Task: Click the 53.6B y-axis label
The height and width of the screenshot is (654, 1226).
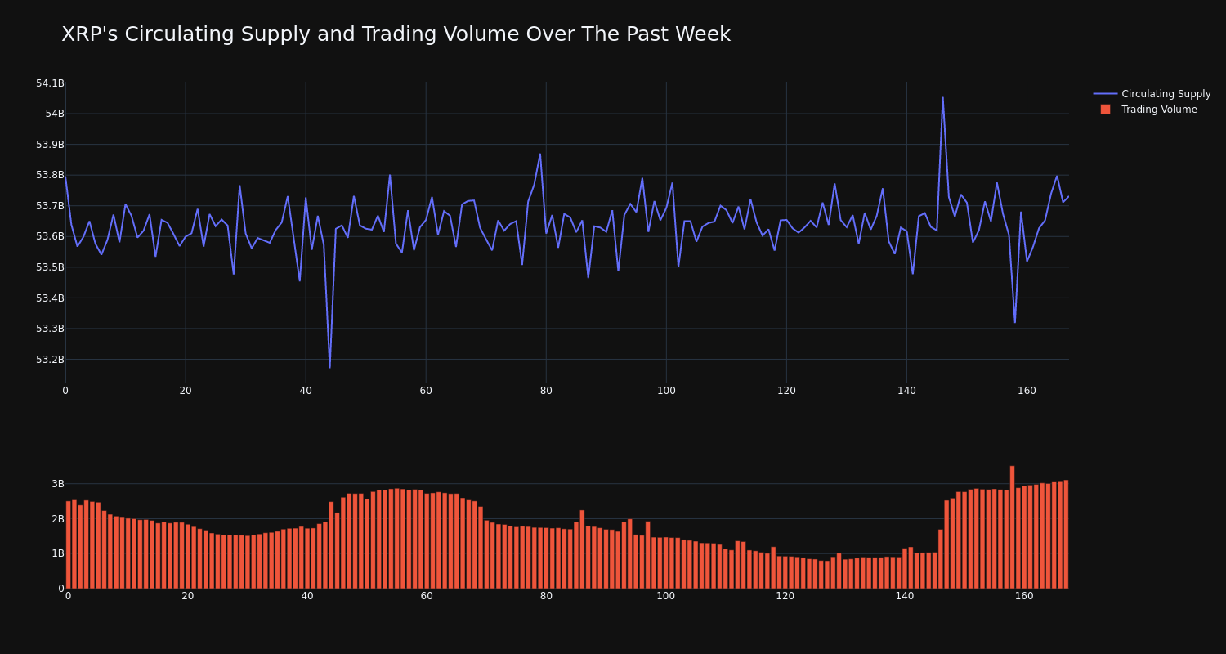Action: 50,236
